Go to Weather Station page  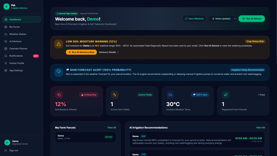[22, 34]
